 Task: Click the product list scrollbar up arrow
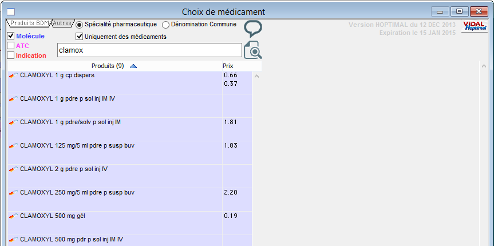[257, 77]
